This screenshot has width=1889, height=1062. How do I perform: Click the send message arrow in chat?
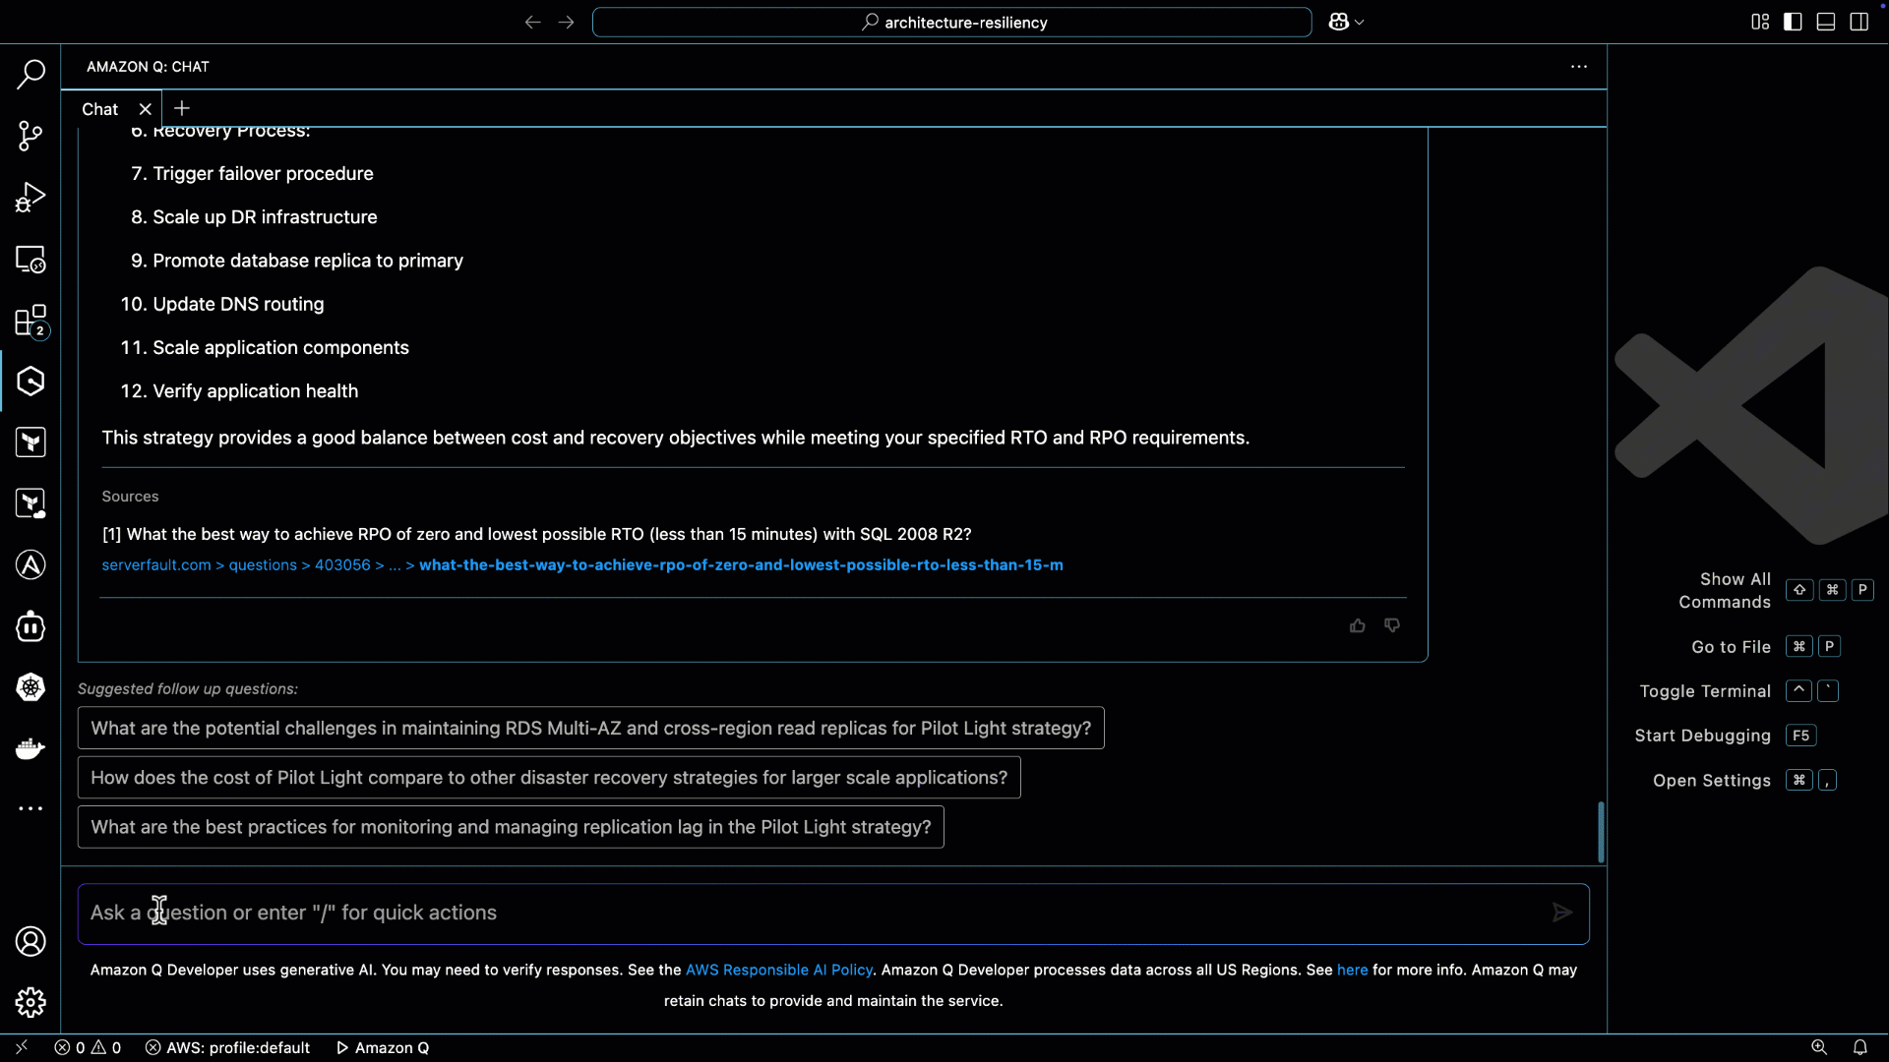(x=1561, y=913)
